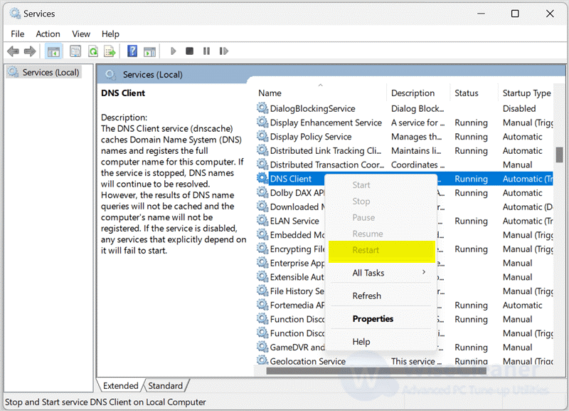This screenshot has height=411, width=569.
Task: Click the gear icon beside Geolocation Service
Action: click(262, 361)
